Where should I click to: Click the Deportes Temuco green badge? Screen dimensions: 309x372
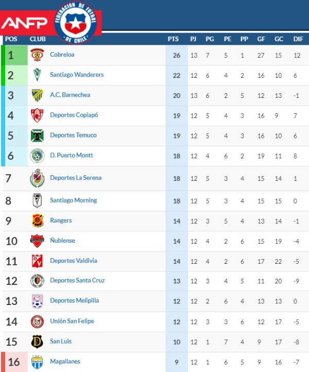pyautogui.click(x=37, y=136)
